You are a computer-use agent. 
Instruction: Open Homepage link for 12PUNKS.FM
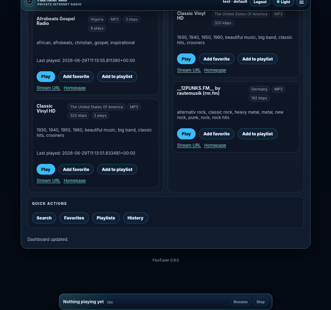pos(215,145)
